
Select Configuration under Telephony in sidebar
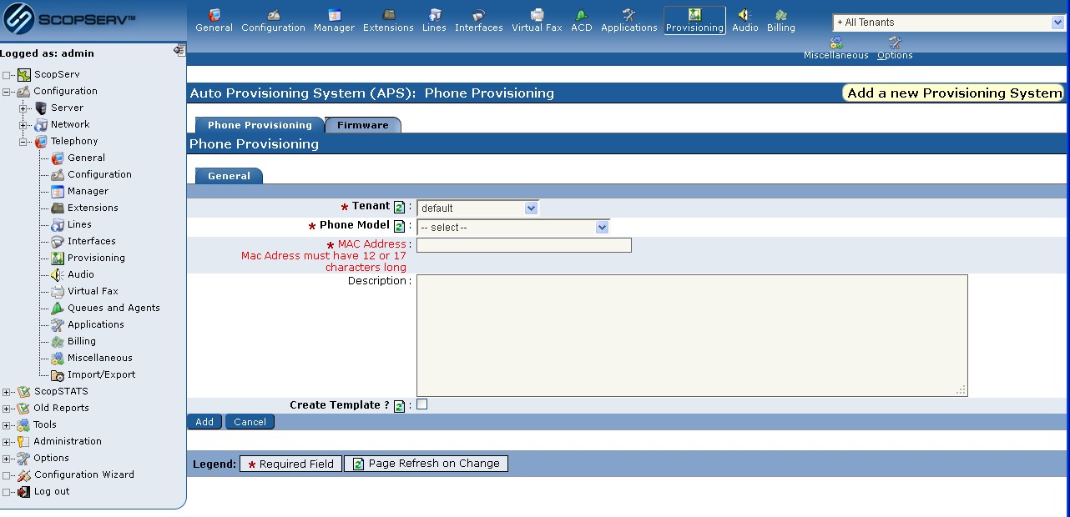pyautogui.click(x=99, y=174)
